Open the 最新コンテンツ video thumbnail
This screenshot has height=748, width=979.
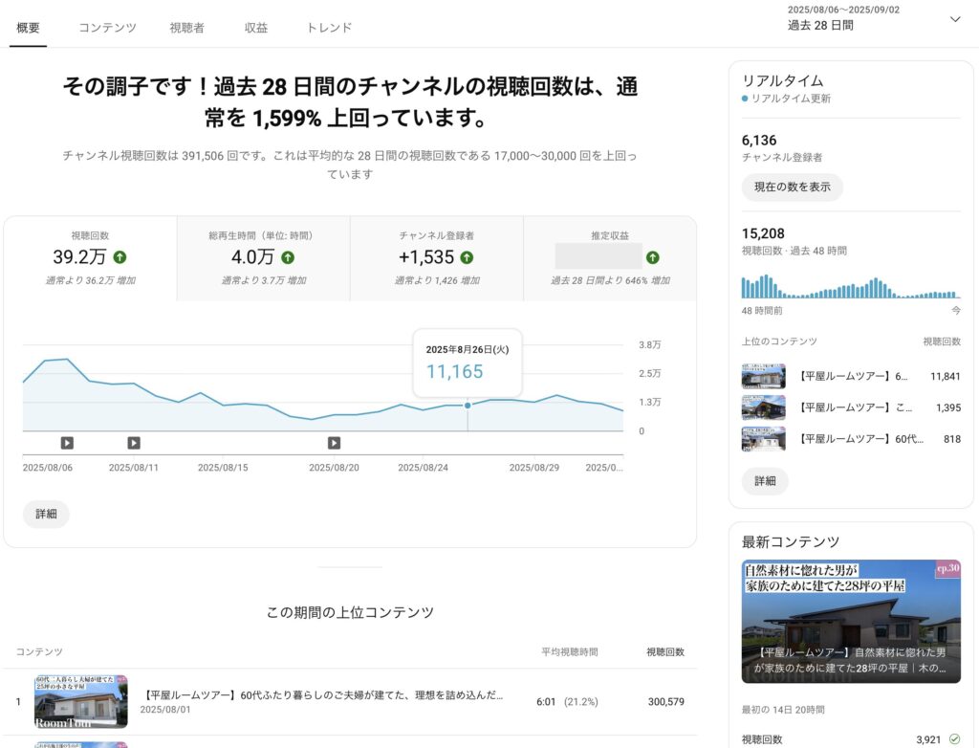click(x=851, y=621)
